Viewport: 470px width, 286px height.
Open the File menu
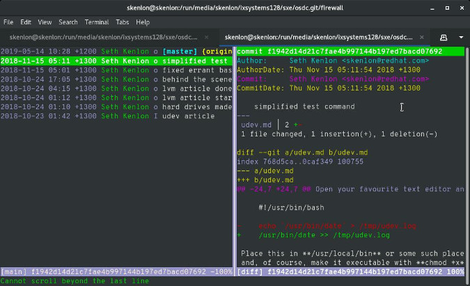pyautogui.click(x=9, y=22)
